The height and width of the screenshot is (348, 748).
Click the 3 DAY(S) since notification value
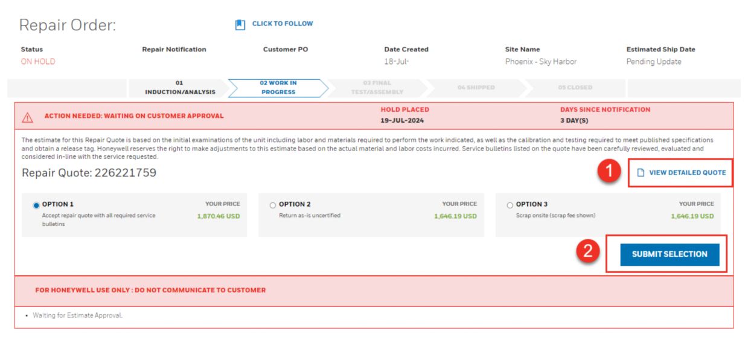[574, 121]
